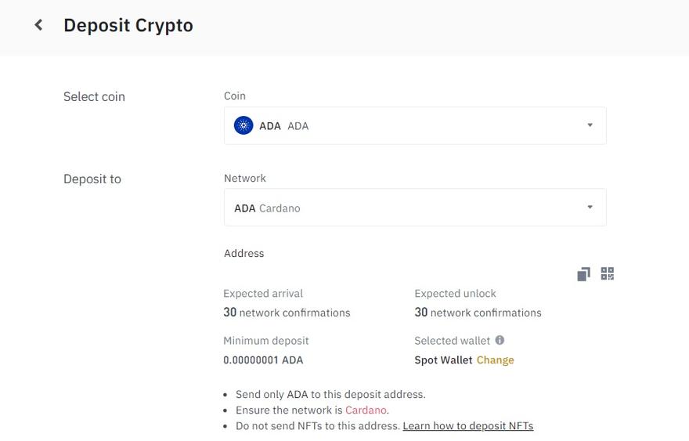The width and height of the screenshot is (689, 441).
Task: Expand the Network dropdown arrow
Action: point(590,208)
